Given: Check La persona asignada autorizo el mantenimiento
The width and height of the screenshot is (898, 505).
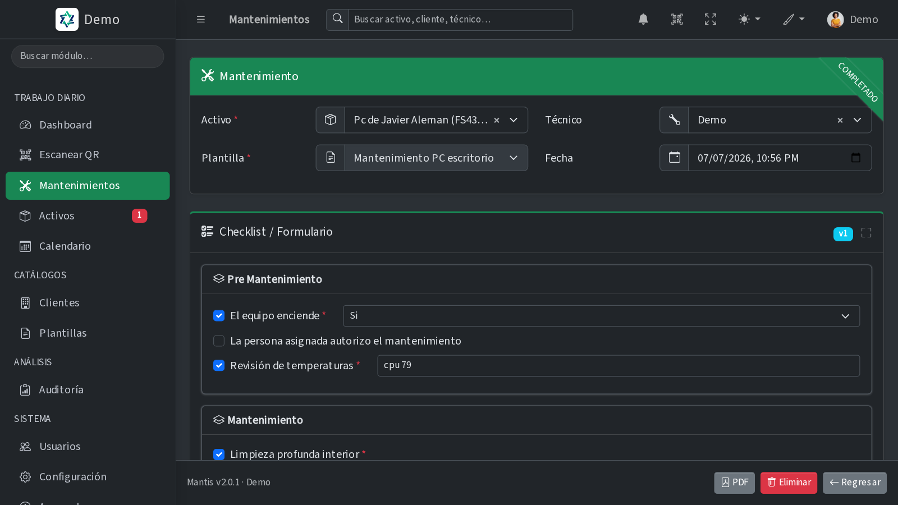Looking at the screenshot, I should 219,341.
